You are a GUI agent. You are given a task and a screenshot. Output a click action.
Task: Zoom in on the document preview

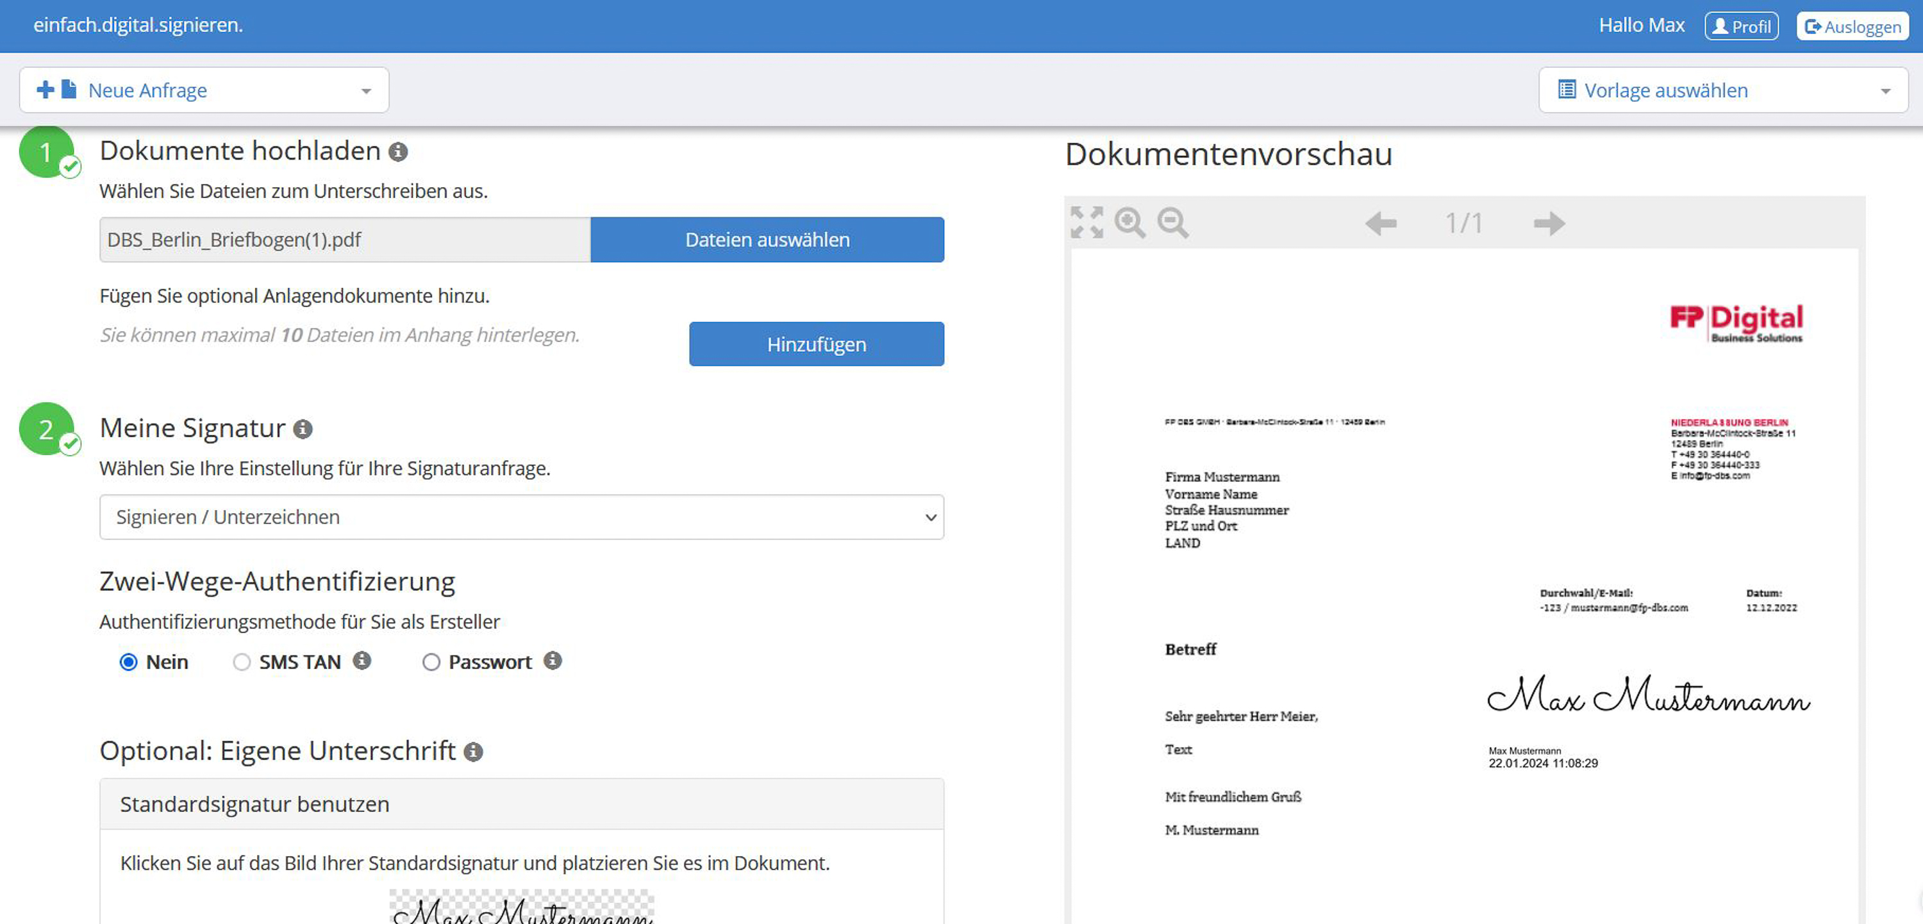(1129, 222)
